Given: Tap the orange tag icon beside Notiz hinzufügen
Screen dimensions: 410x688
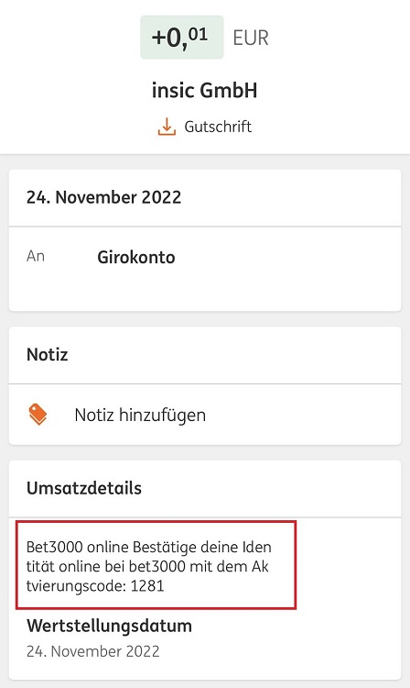Looking at the screenshot, I should (38, 415).
